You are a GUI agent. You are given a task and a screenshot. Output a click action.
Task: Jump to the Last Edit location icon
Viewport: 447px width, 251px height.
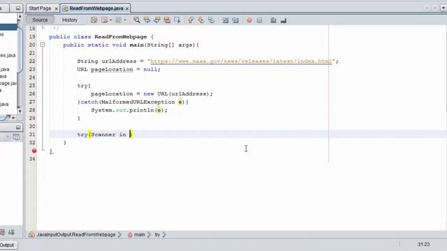(94, 20)
